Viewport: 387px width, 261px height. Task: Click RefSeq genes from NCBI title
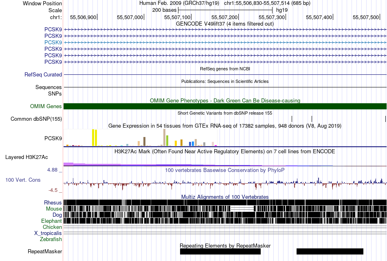pyautogui.click(x=225, y=69)
